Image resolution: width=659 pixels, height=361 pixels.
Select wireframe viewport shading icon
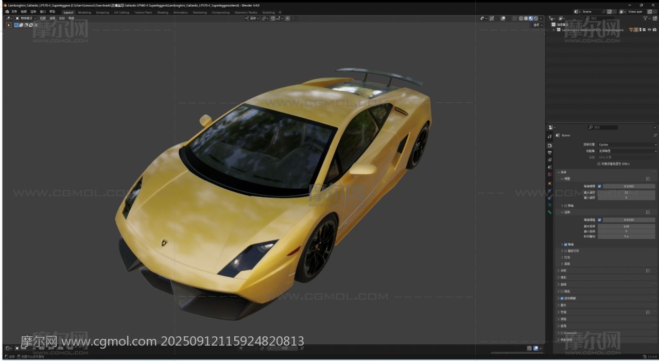coord(521,19)
